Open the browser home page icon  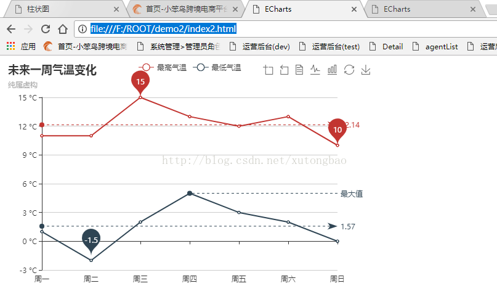click(x=63, y=29)
